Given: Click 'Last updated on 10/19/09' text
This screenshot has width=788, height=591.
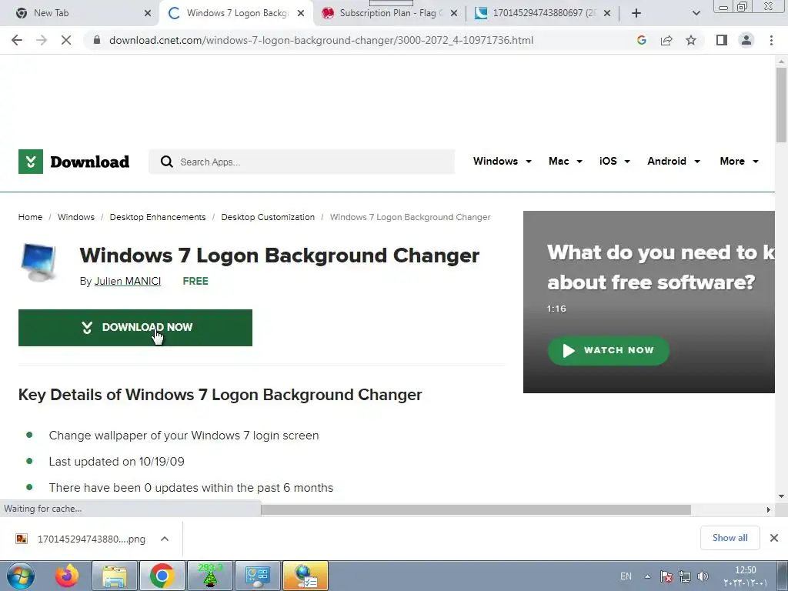Looking at the screenshot, I should [x=117, y=462].
